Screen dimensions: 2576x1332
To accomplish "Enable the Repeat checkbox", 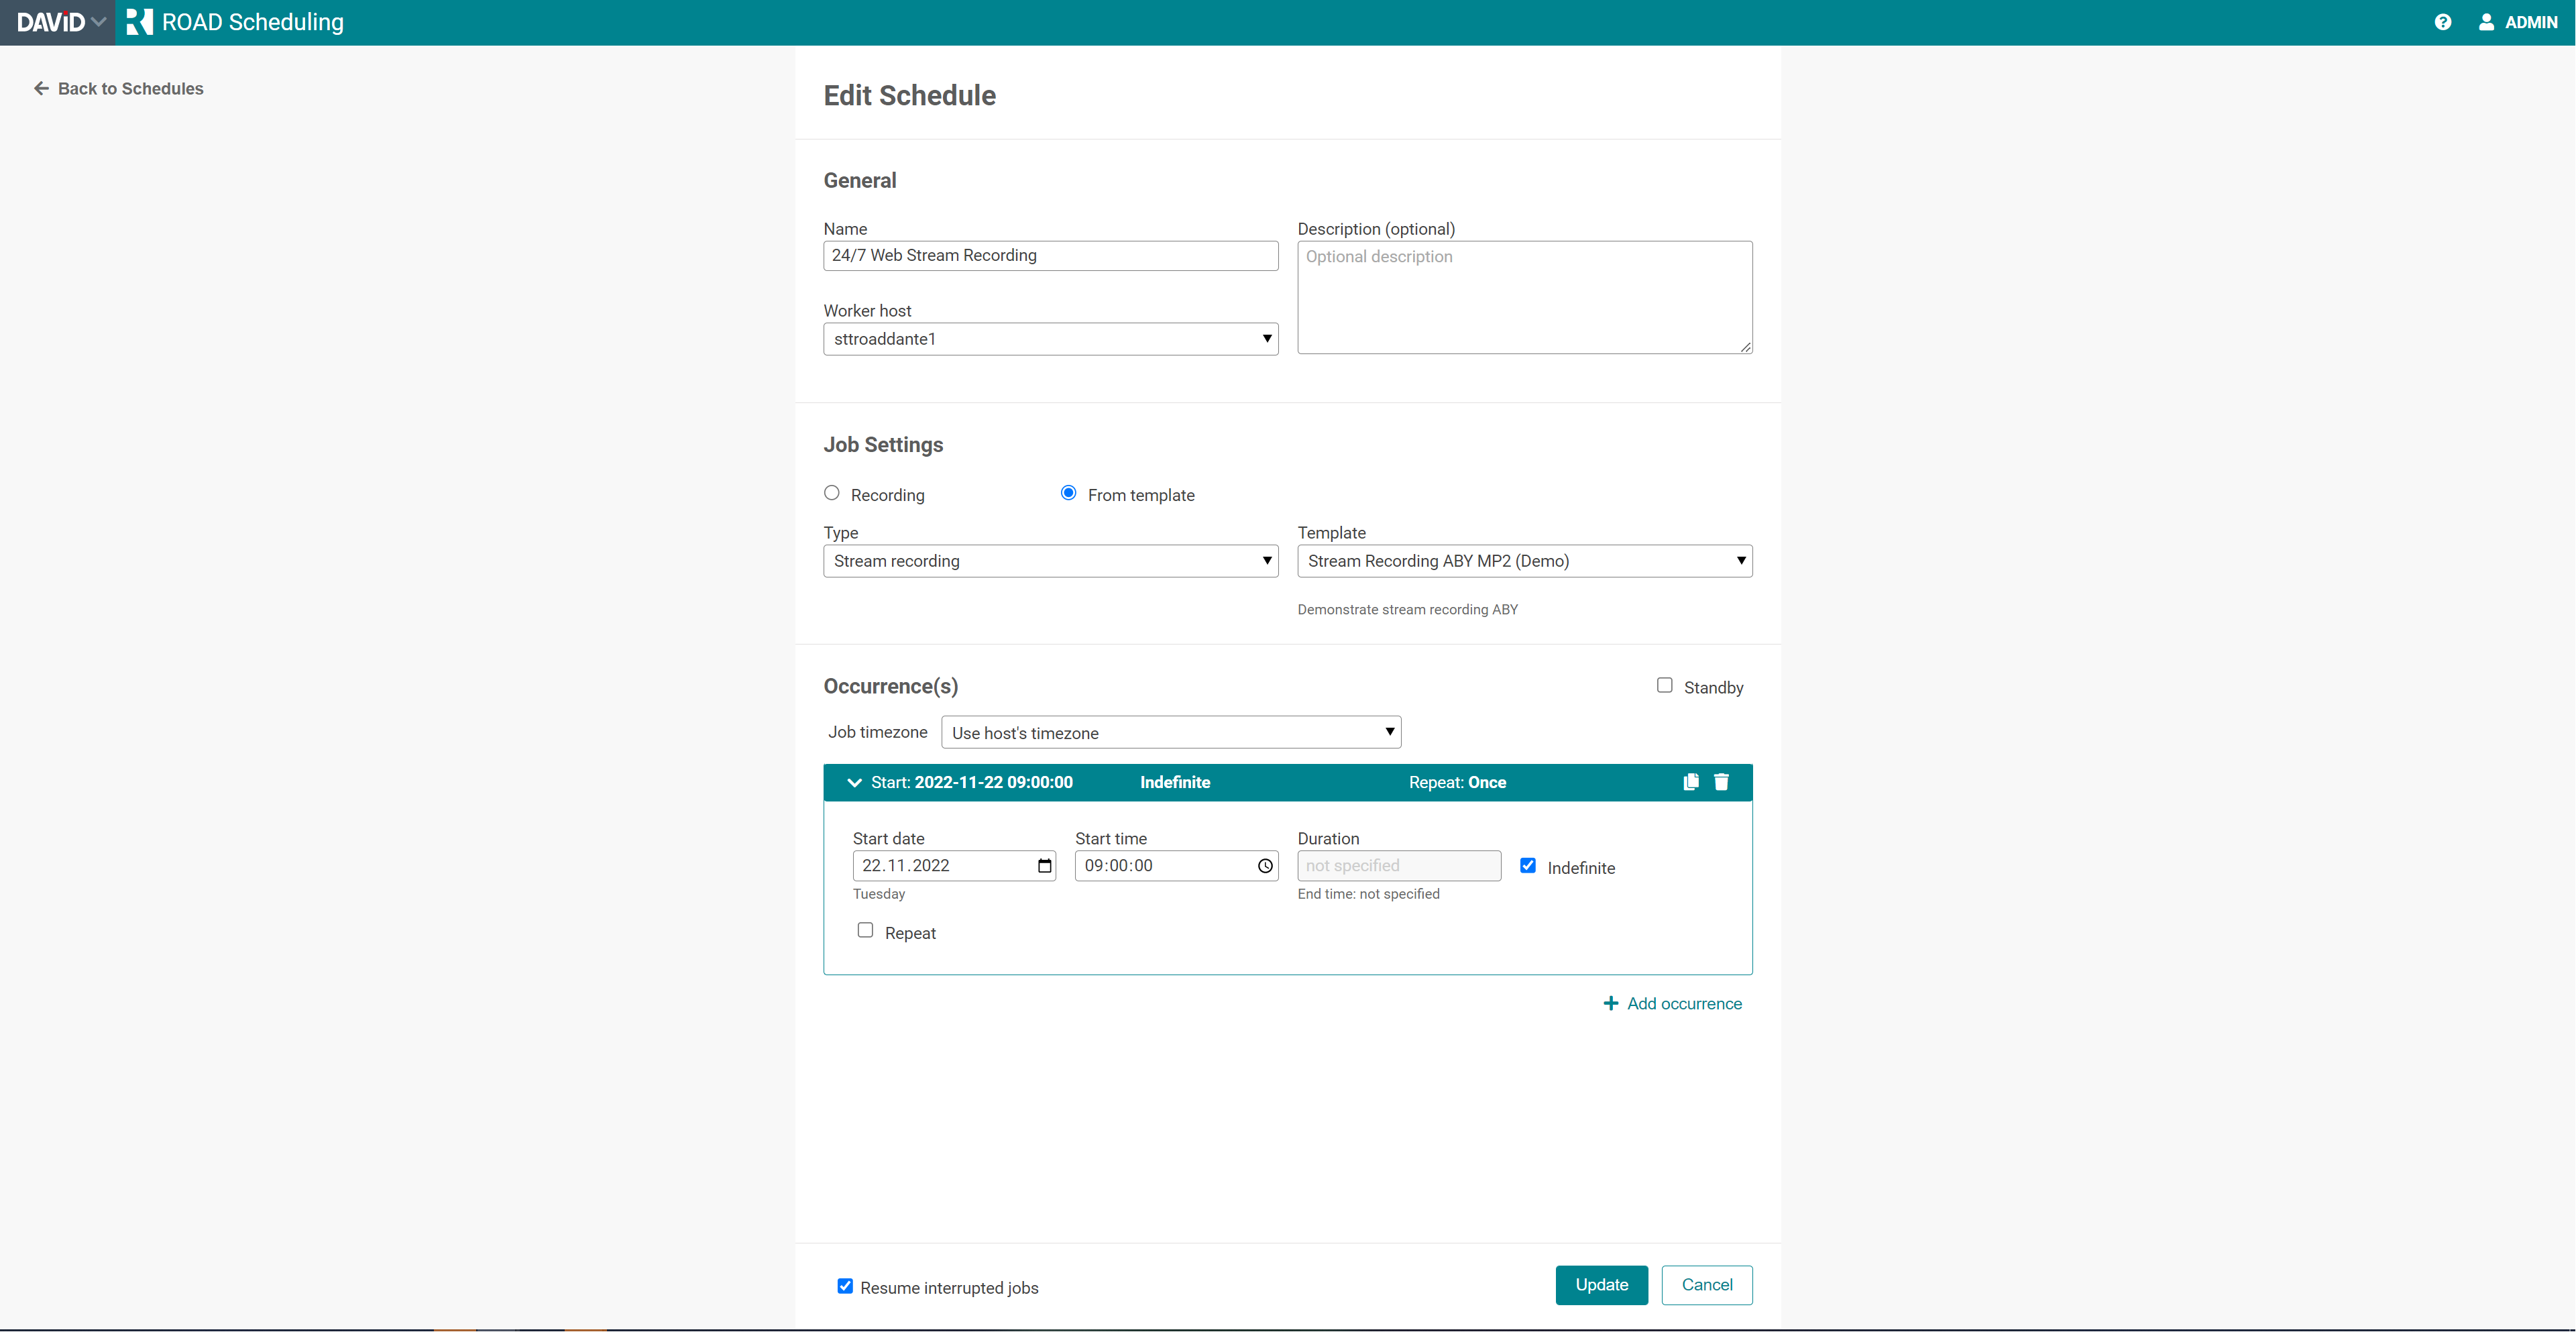I will pos(865,930).
